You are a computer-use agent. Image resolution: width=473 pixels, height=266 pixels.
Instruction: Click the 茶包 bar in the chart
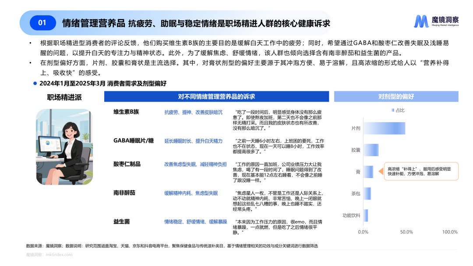tap(367, 194)
